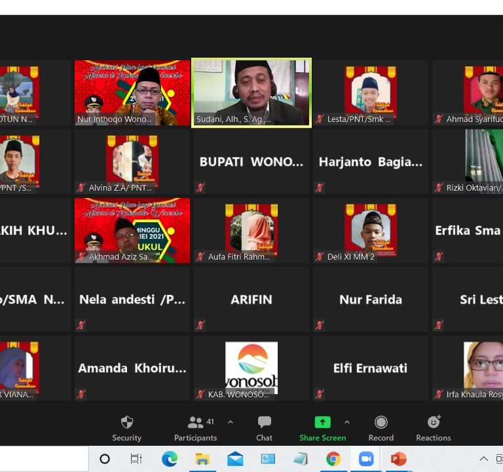Launch Microsoft Edge from the taskbar
The width and height of the screenshot is (503, 472).
(x=170, y=459)
